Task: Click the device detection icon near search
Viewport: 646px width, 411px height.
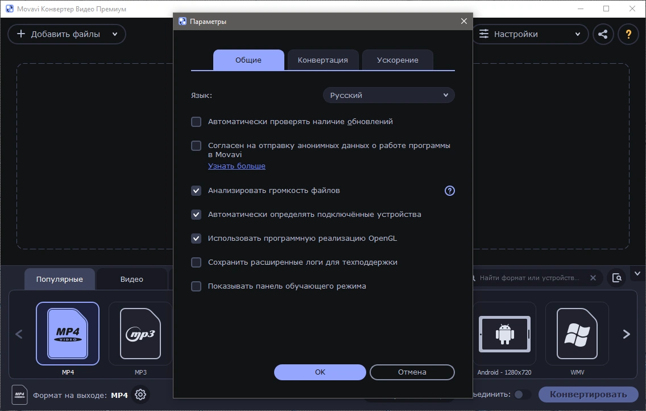Action: tap(616, 278)
